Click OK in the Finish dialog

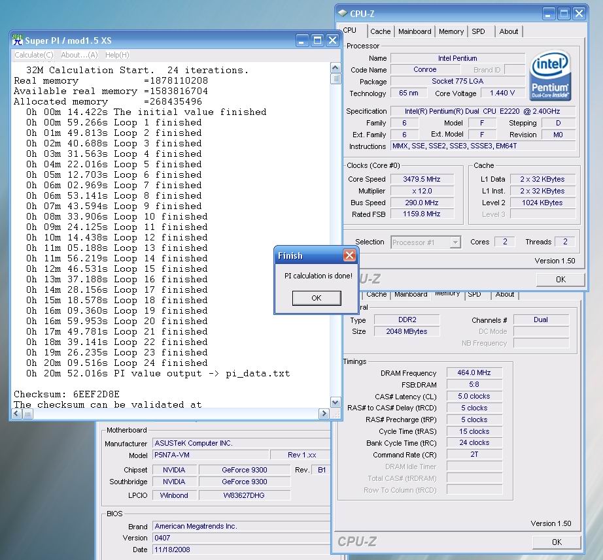click(317, 298)
